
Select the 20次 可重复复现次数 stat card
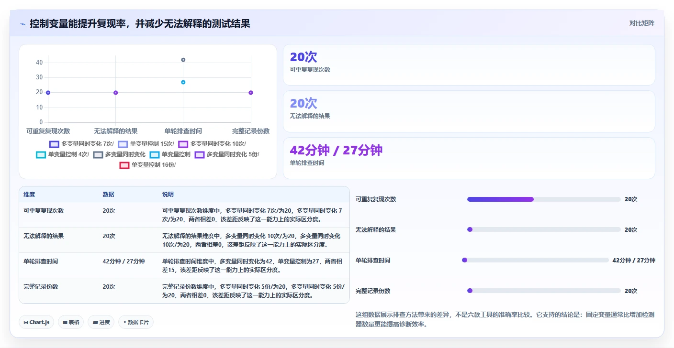pos(469,65)
